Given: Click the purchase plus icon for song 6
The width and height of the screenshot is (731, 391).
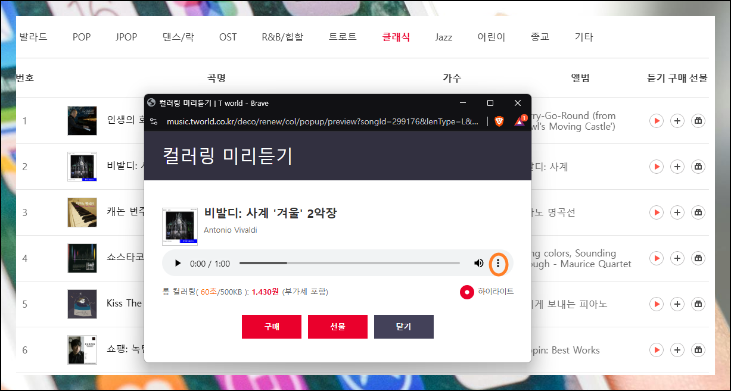Looking at the screenshot, I should point(677,350).
